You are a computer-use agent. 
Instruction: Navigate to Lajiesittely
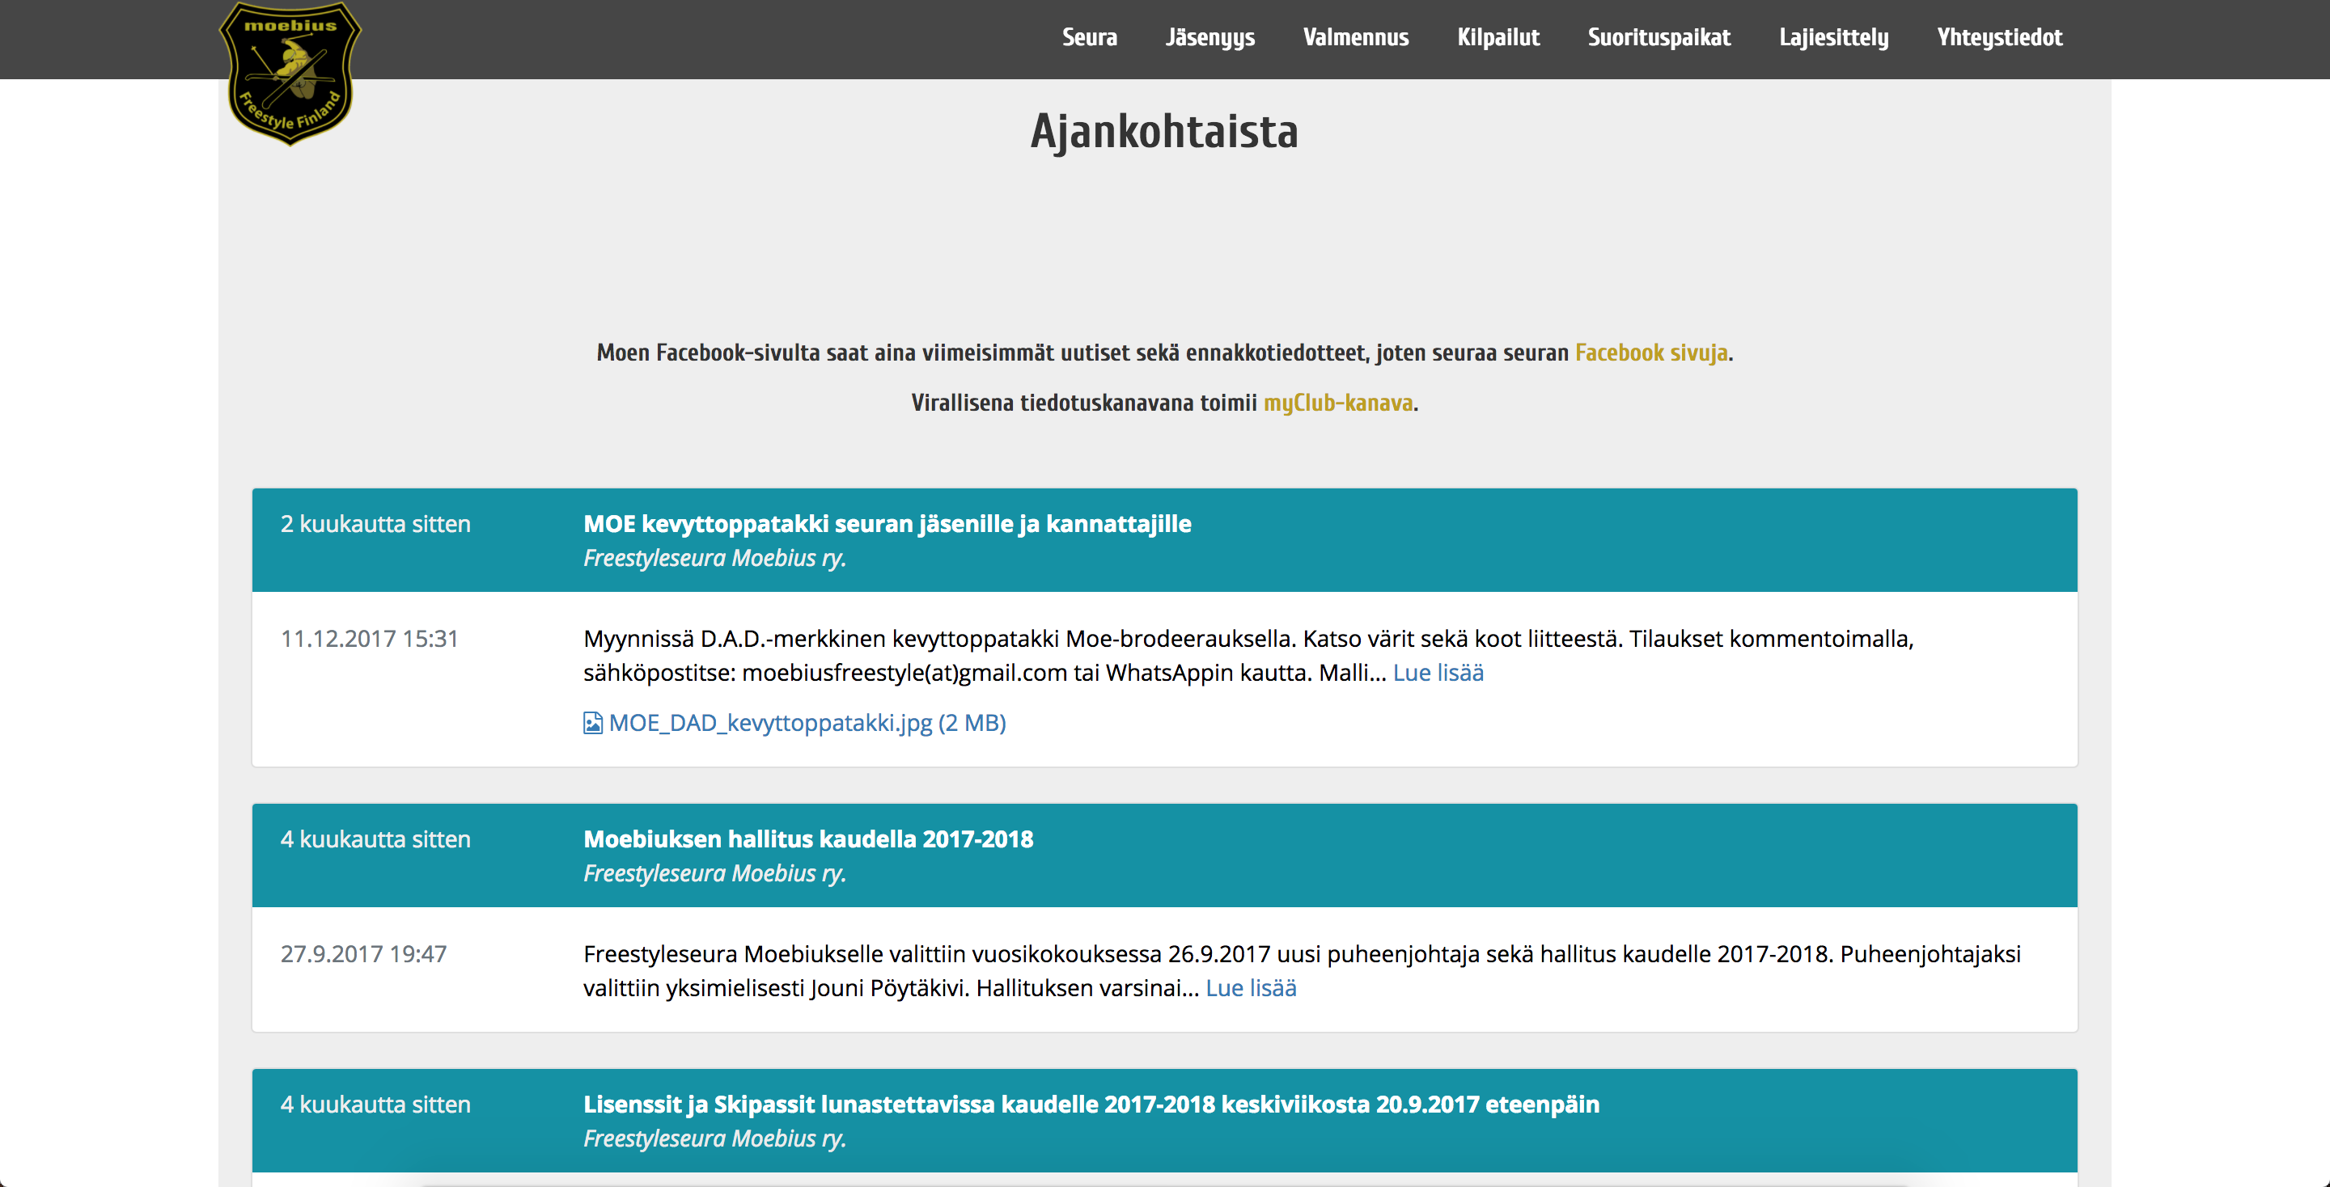(1833, 37)
